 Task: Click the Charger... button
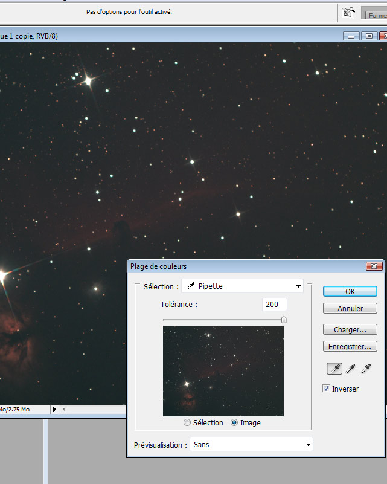[x=350, y=329]
